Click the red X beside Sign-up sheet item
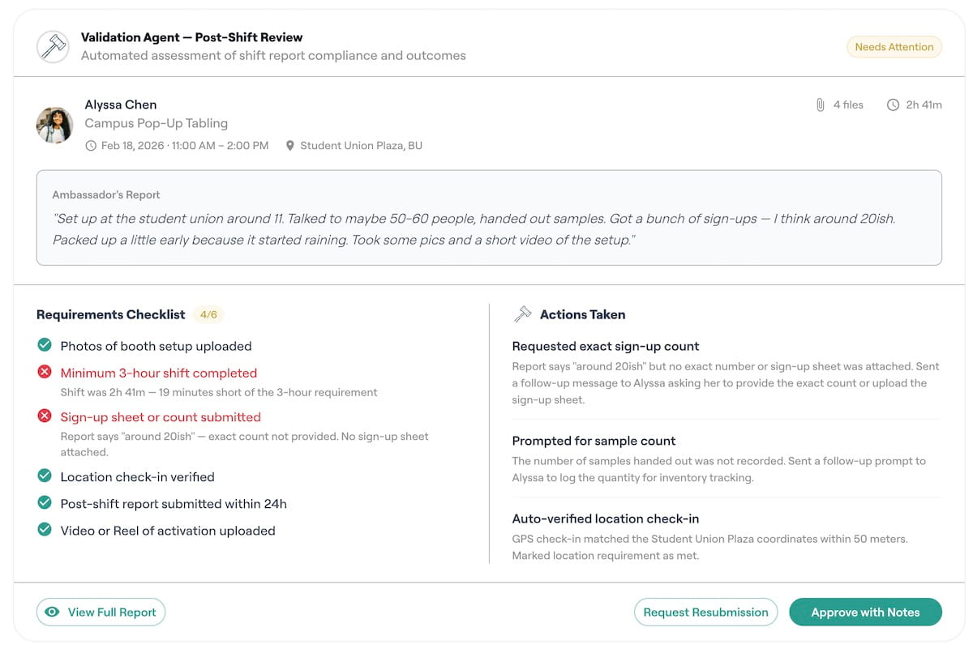Viewport: 973px width, 653px height. [45, 416]
